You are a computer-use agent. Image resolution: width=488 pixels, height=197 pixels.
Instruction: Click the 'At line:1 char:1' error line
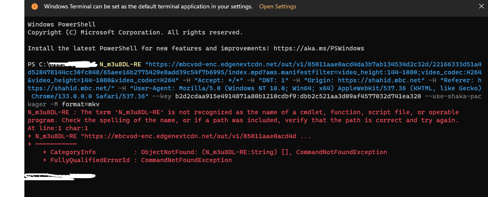click(58, 128)
